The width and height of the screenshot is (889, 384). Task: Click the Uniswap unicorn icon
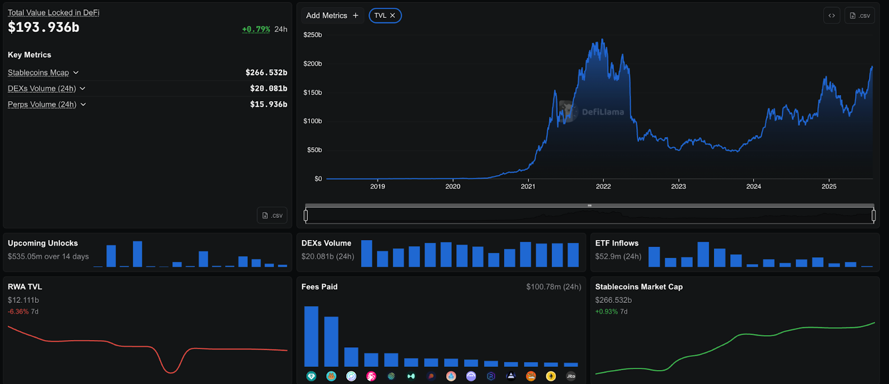pos(371,376)
